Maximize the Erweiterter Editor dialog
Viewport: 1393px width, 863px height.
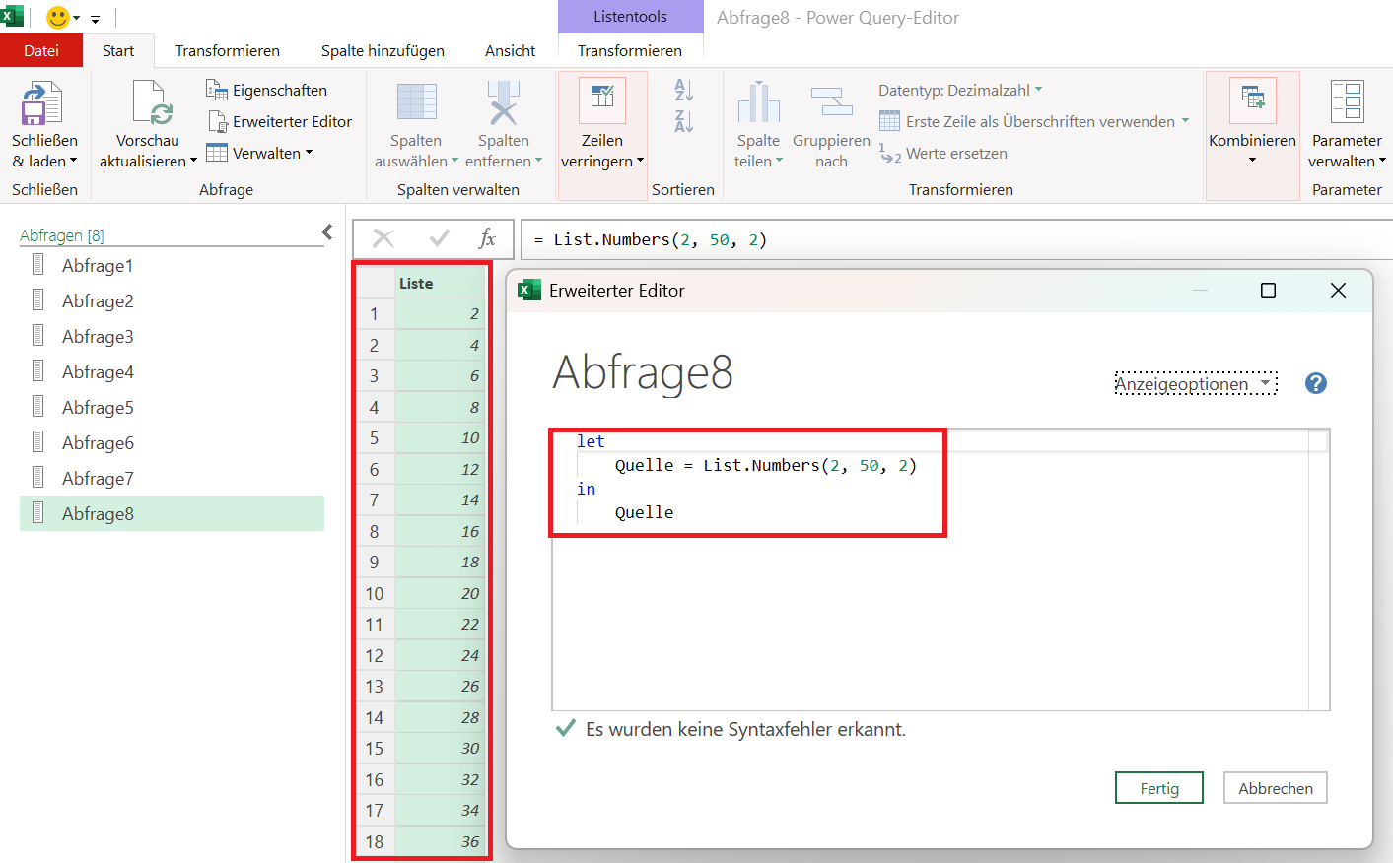pyautogui.click(x=1269, y=291)
